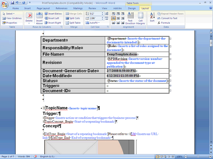Click the zoom out minus button

[x=186, y=157]
